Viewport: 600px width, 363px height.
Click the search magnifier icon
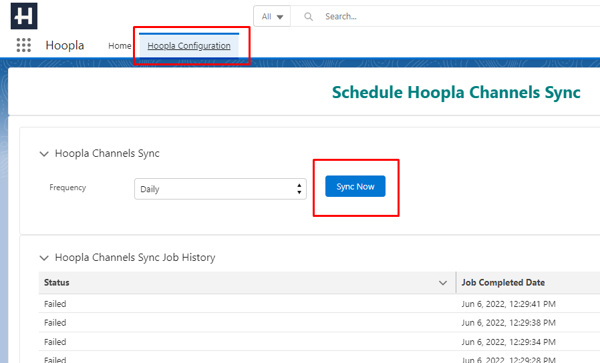pyautogui.click(x=309, y=17)
